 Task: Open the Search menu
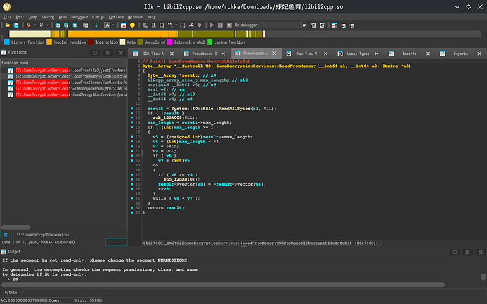(x=48, y=17)
